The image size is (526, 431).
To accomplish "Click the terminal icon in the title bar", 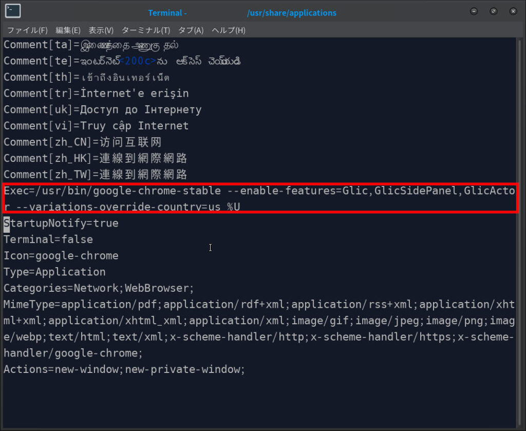I will [13, 11].
